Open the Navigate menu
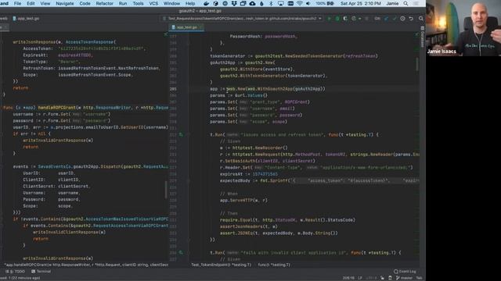This screenshot has height=281, width=501. coord(65,3)
